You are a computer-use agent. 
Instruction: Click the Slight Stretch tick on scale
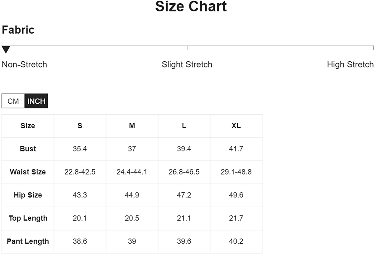(x=188, y=48)
